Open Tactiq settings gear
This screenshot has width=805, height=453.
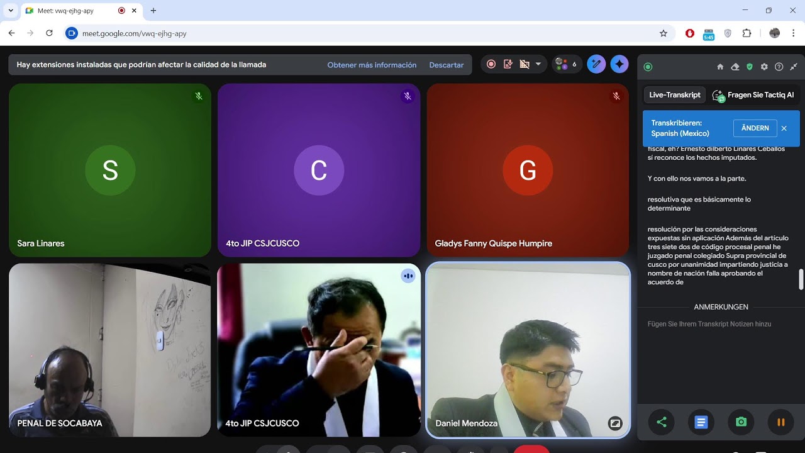pyautogui.click(x=764, y=67)
